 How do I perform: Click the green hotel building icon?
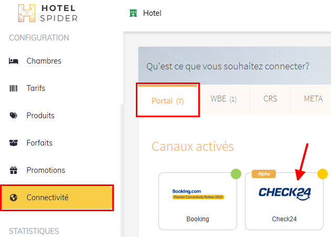(133, 13)
